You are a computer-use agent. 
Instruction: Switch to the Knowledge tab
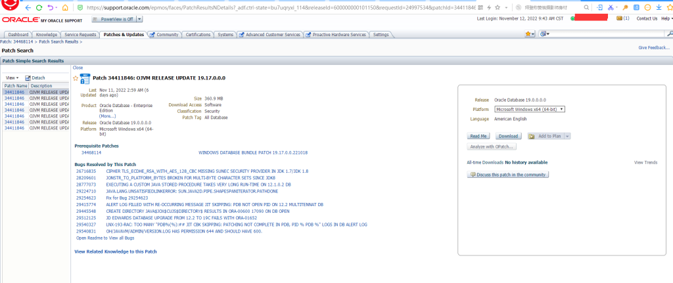[47, 34]
